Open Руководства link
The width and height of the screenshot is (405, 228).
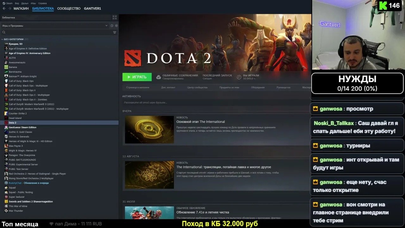pyautogui.click(x=283, y=87)
